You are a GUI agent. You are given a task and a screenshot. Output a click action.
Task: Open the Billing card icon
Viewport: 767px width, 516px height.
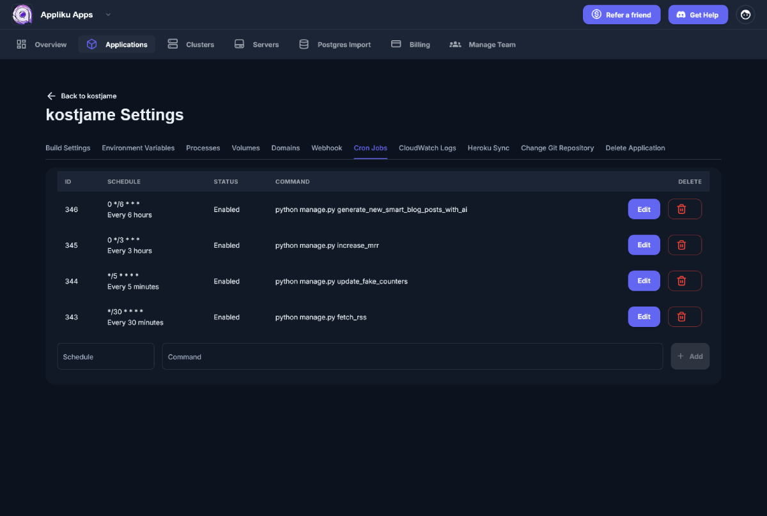(x=397, y=44)
